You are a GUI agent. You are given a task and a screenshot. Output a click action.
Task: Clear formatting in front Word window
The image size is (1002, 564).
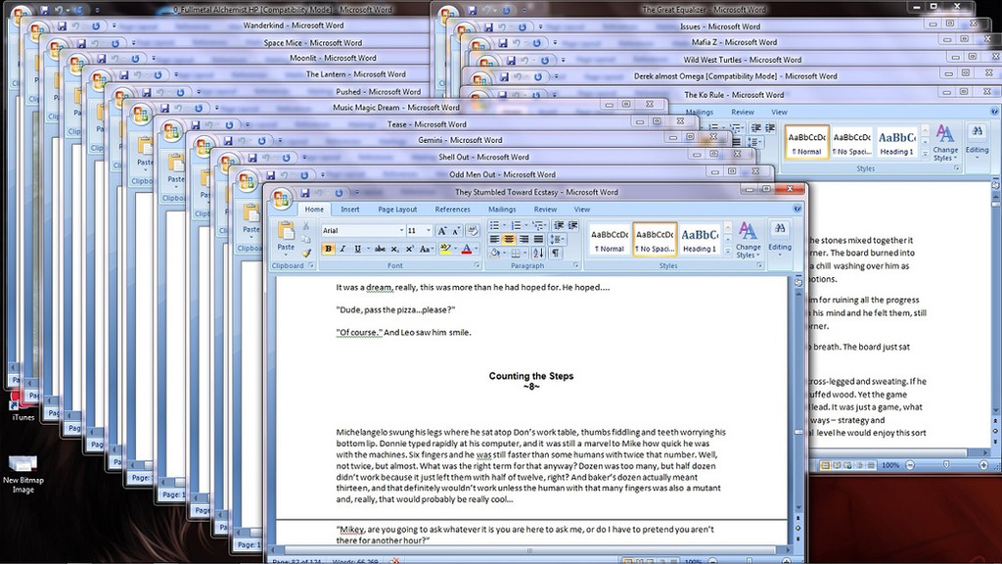coord(473,230)
